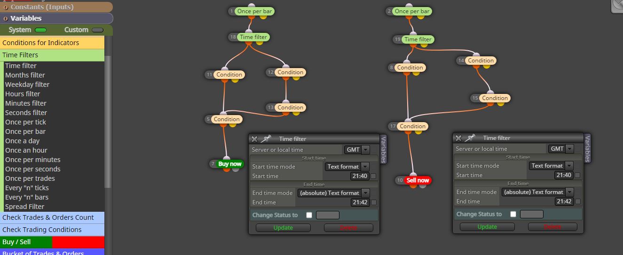The height and width of the screenshot is (255, 623).
Task: Open Variables tab on right dialog
Action: click(x=587, y=148)
